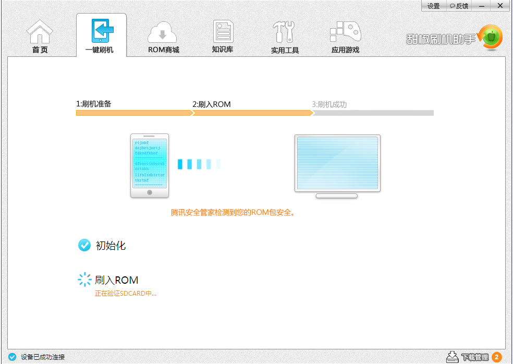Click the phone illustration
The image size is (513, 364).
(x=150, y=166)
